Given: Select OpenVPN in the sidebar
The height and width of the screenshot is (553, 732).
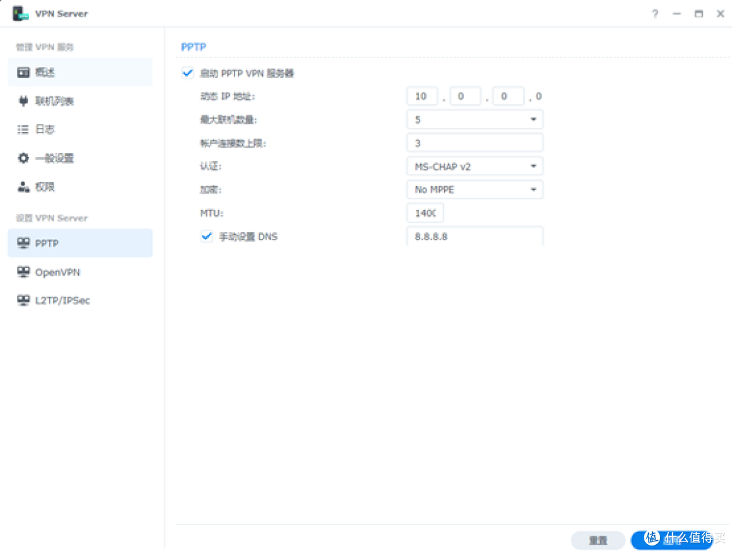Looking at the screenshot, I should click(80, 272).
